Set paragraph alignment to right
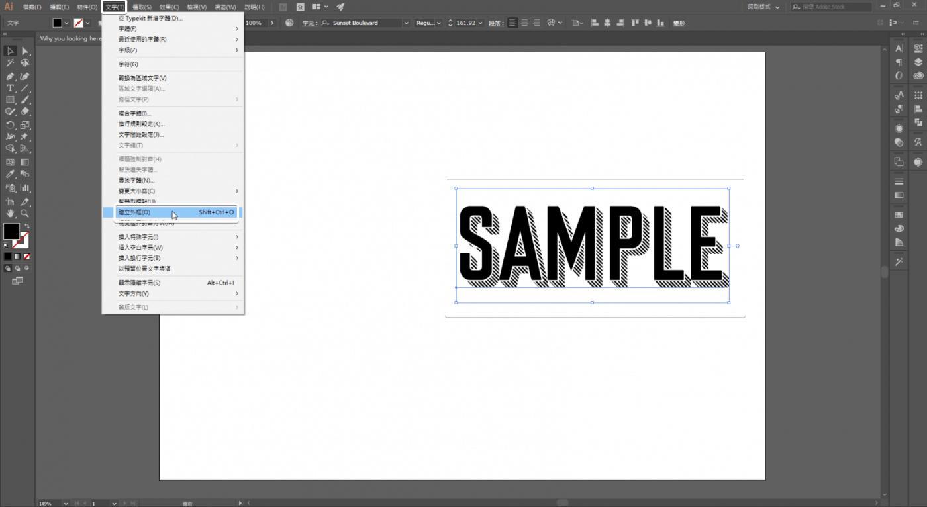The height and width of the screenshot is (507, 927). [536, 23]
